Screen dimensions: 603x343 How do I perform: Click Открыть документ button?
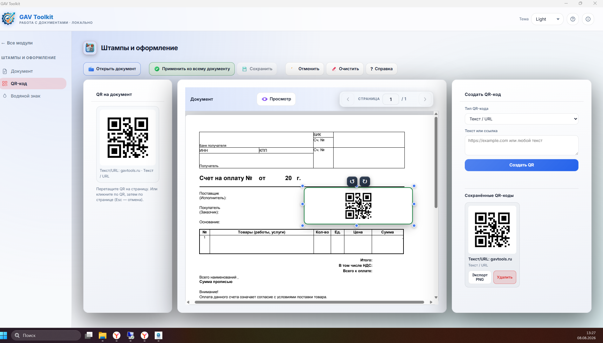coord(112,69)
